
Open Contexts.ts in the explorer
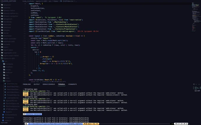coord(9,117)
